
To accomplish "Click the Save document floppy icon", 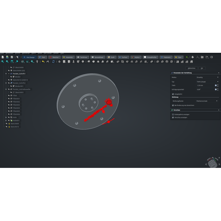I will [x=12, y=57].
